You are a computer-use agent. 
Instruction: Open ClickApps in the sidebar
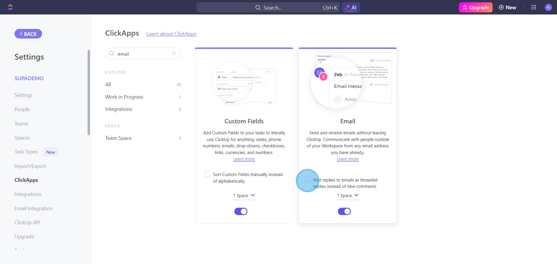(x=26, y=180)
